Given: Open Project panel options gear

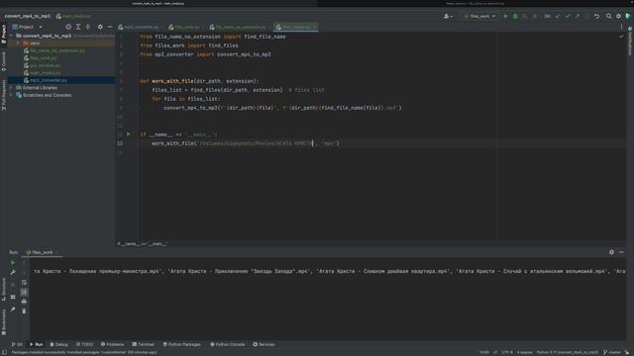Looking at the screenshot, I should tap(100, 27).
